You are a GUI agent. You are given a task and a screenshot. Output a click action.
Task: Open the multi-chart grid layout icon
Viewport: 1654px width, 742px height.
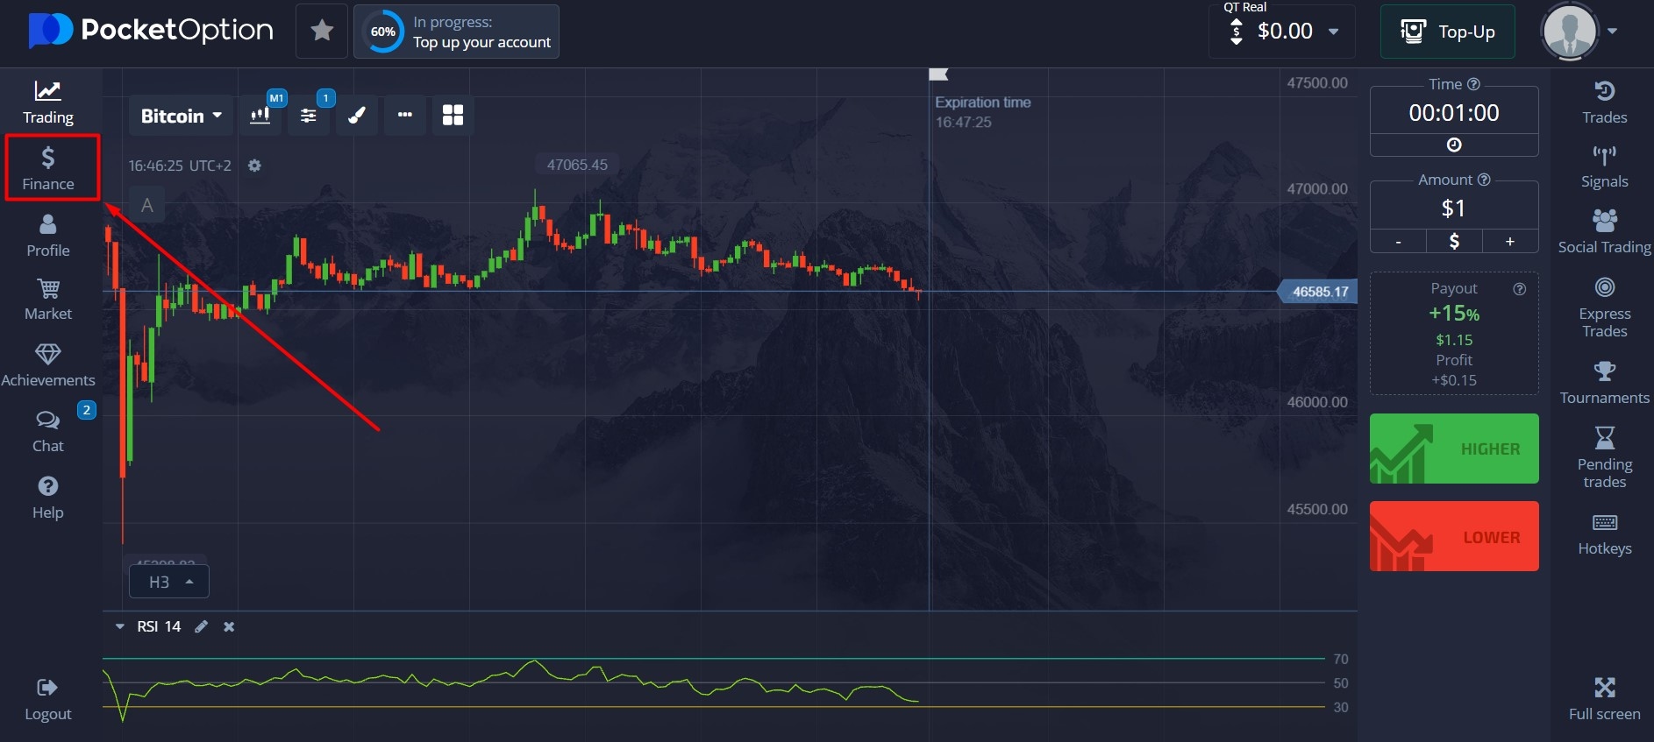click(453, 116)
